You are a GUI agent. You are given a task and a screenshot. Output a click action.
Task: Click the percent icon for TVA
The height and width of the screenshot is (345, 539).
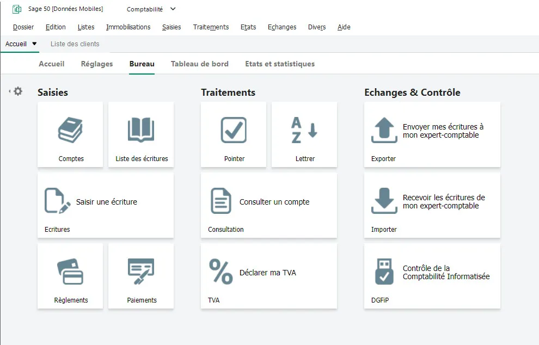point(221,272)
